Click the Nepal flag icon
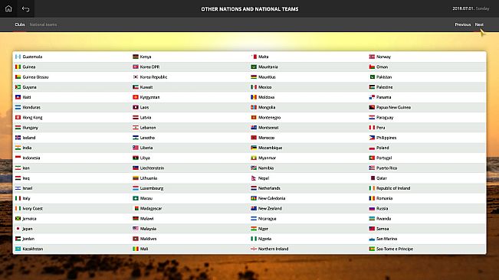 (254, 178)
